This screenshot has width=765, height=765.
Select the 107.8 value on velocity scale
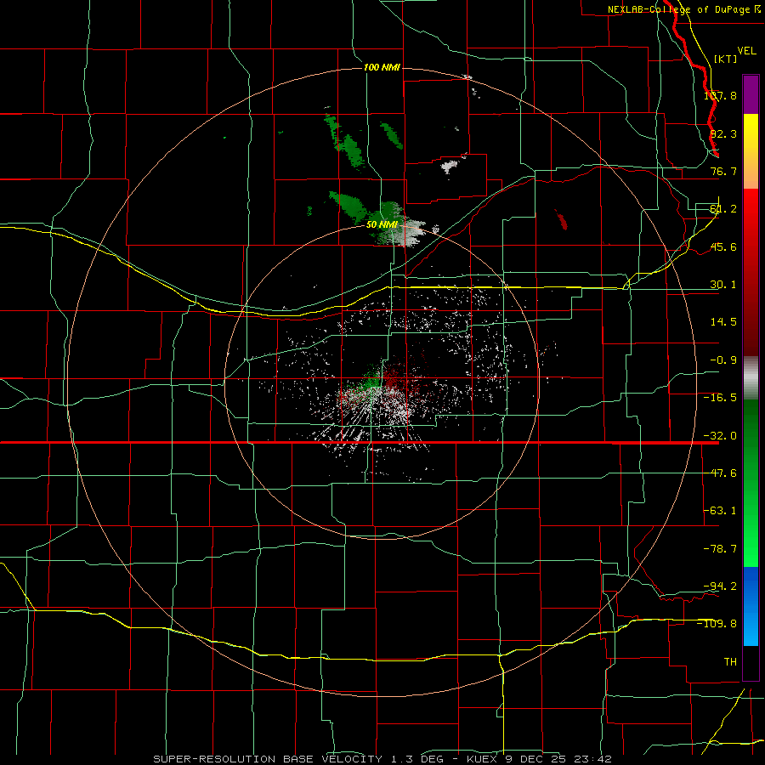(x=720, y=95)
